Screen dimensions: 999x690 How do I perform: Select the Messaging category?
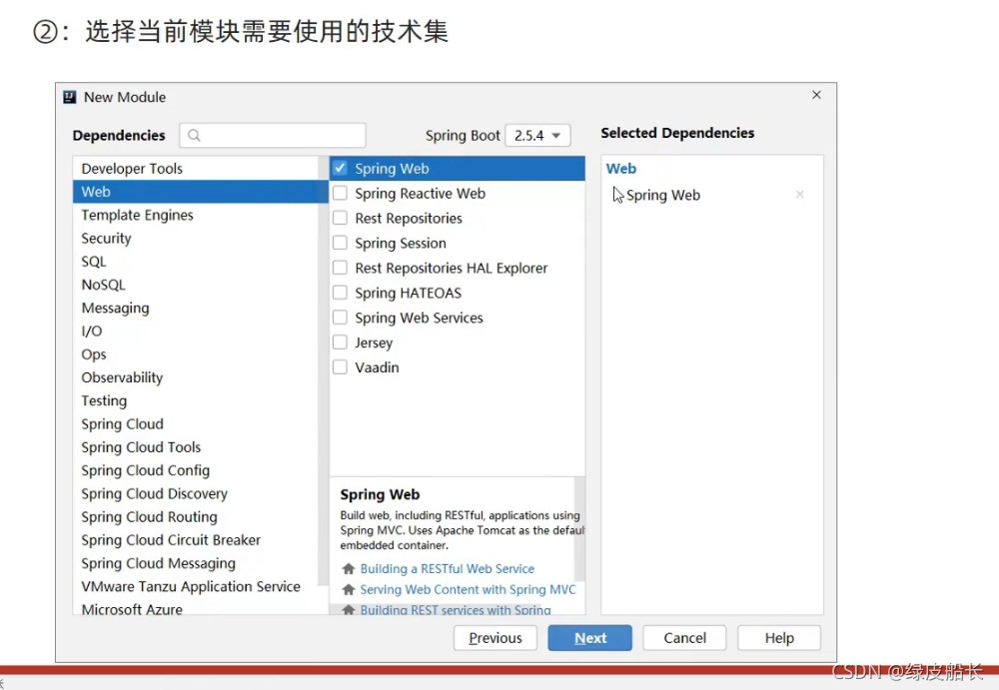point(196,308)
